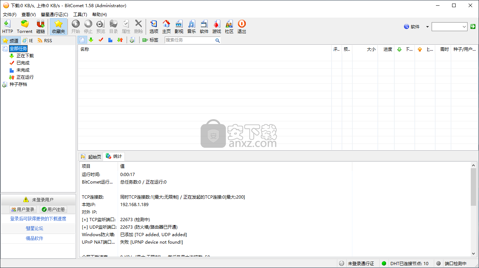Click the DHT已连接节点 status indicator
Screen dimensions: 479x268
(x=405, y=264)
